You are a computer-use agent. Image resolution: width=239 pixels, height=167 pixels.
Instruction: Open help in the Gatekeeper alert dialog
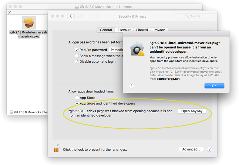click(x=132, y=86)
